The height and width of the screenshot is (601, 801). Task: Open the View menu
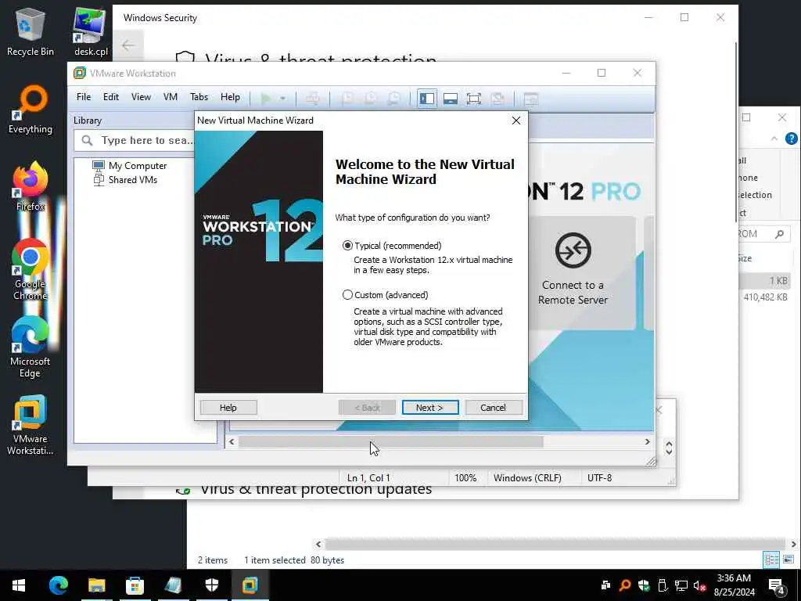coord(141,97)
